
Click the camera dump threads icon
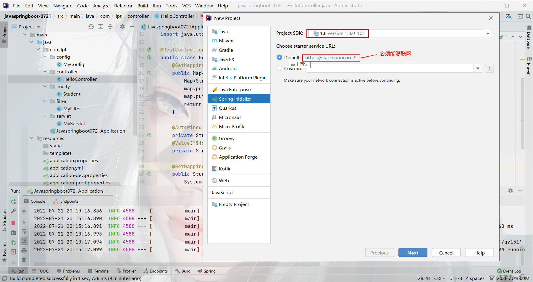coord(13,233)
